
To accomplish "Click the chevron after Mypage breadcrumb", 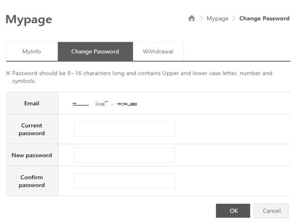I will (x=234, y=18).
